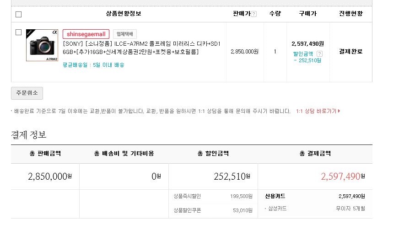Follow the 1:1 상담 바로가기 link
Image resolution: width=399 pixels, height=230 pixels.
[316, 111]
